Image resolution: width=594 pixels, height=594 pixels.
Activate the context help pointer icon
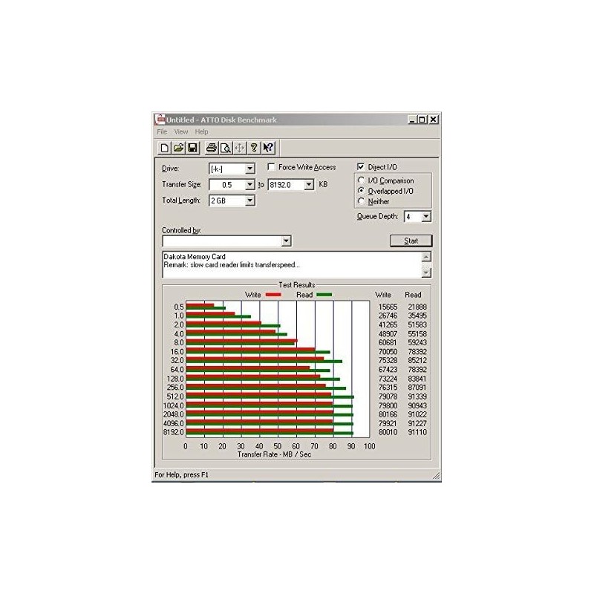tap(269, 147)
